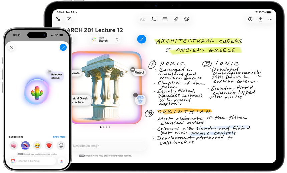Open the Style Sketch dropdown
Image resolution: width=287 pixels, height=173 pixels.
pyautogui.click(x=105, y=39)
